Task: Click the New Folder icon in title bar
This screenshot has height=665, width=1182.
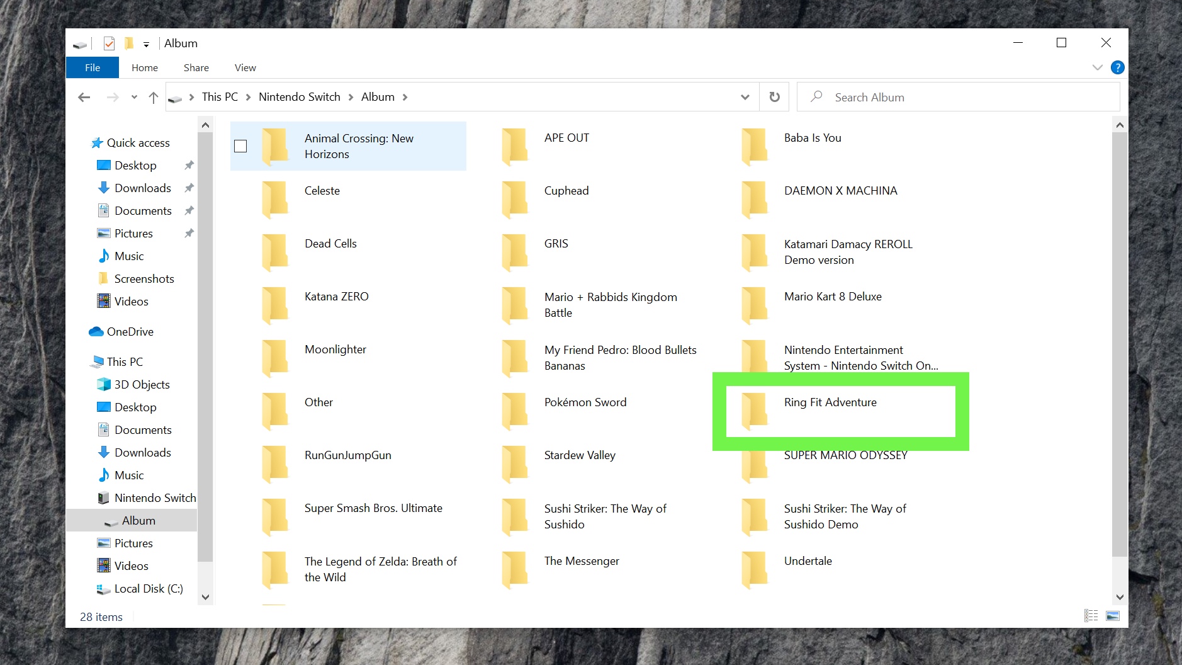Action: [x=129, y=43]
